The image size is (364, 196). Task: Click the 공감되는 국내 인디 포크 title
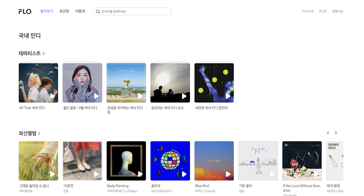click(x=167, y=108)
